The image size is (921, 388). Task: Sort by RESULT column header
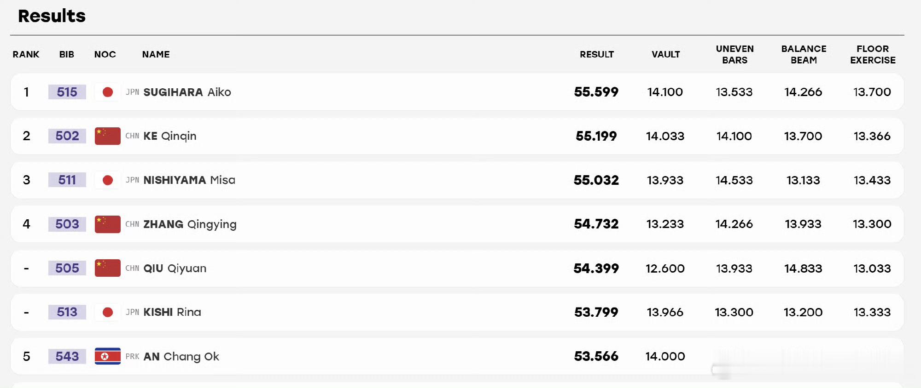(x=597, y=54)
